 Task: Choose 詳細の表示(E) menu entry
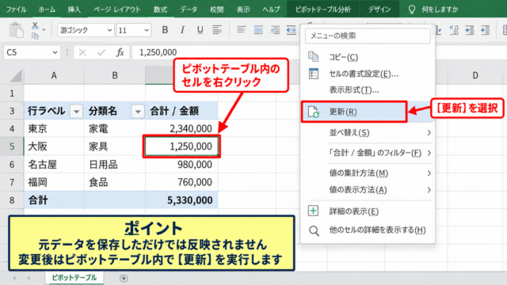point(354,211)
